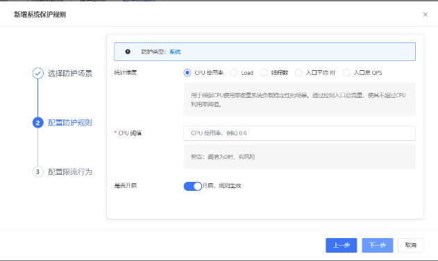Go back with the 上一步 button
Image resolution: width=438 pixels, height=261 pixels.
click(341, 245)
